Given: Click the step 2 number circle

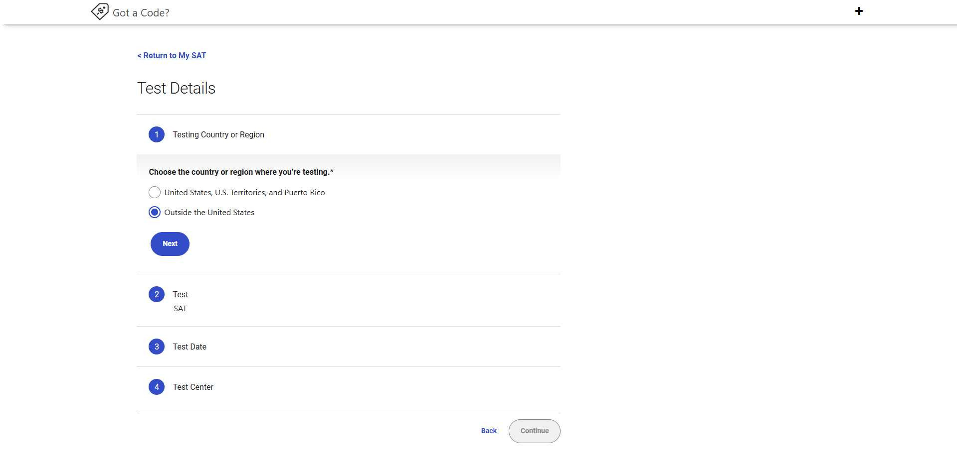Looking at the screenshot, I should (157, 294).
